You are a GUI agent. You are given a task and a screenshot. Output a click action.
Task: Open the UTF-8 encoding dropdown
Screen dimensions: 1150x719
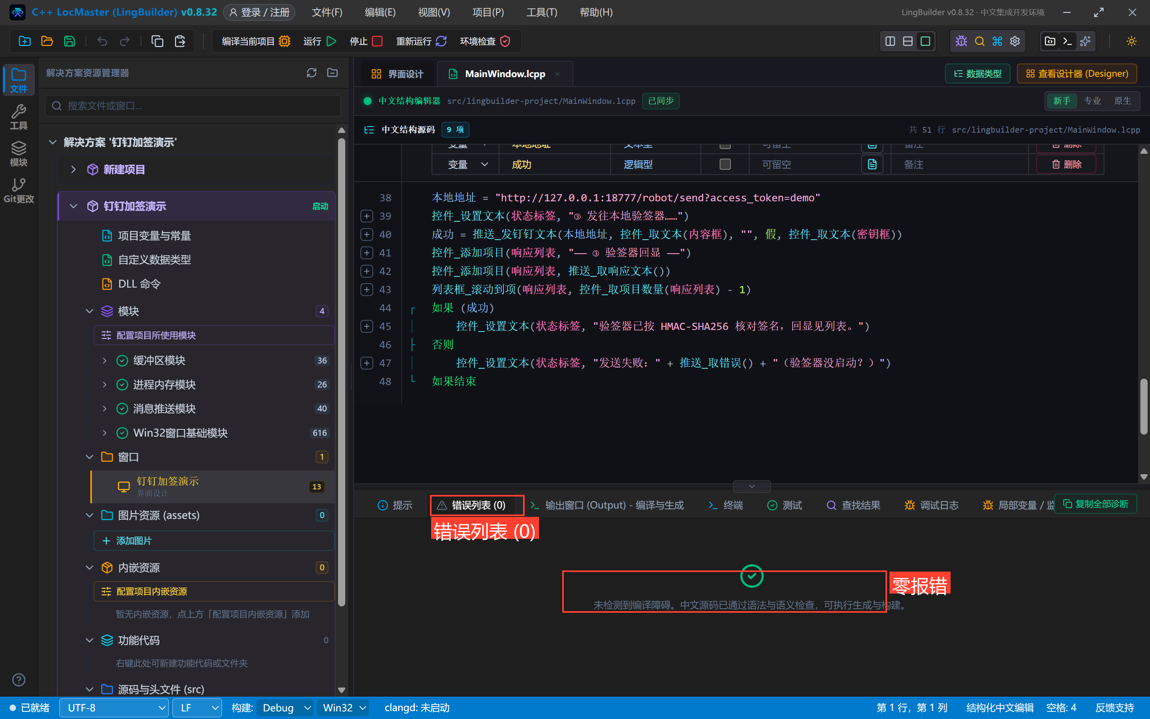(x=114, y=708)
